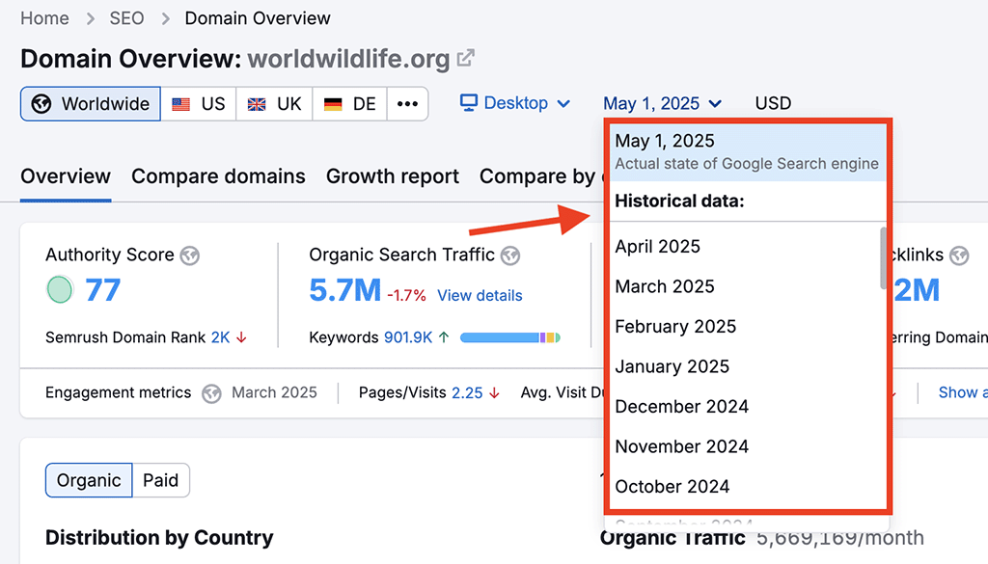Choose May 1, 2025 current data option
The image size is (988, 564).
[748, 151]
